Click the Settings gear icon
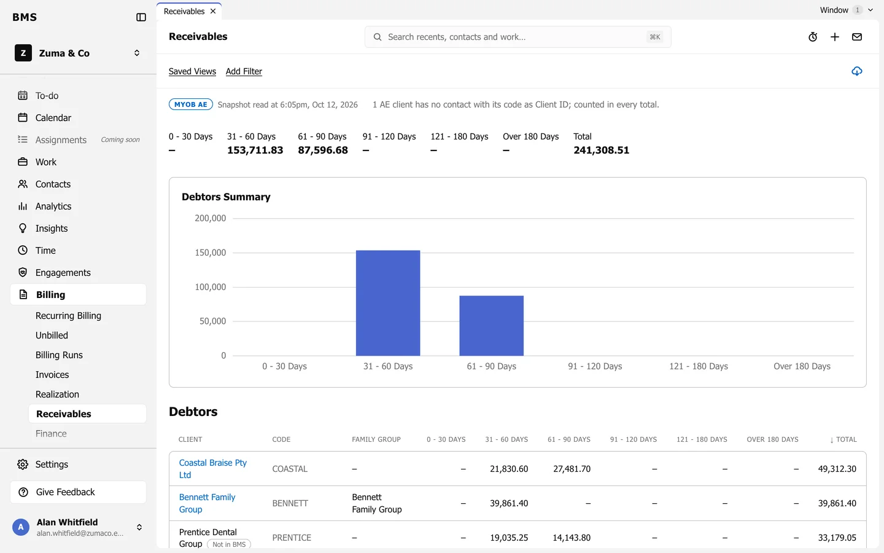Screen dimensions: 884x553 (x=23, y=465)
